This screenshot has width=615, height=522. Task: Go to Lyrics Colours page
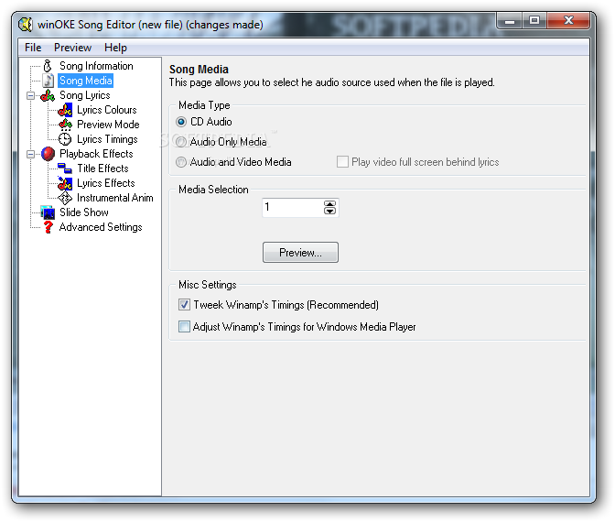(107, 110)
